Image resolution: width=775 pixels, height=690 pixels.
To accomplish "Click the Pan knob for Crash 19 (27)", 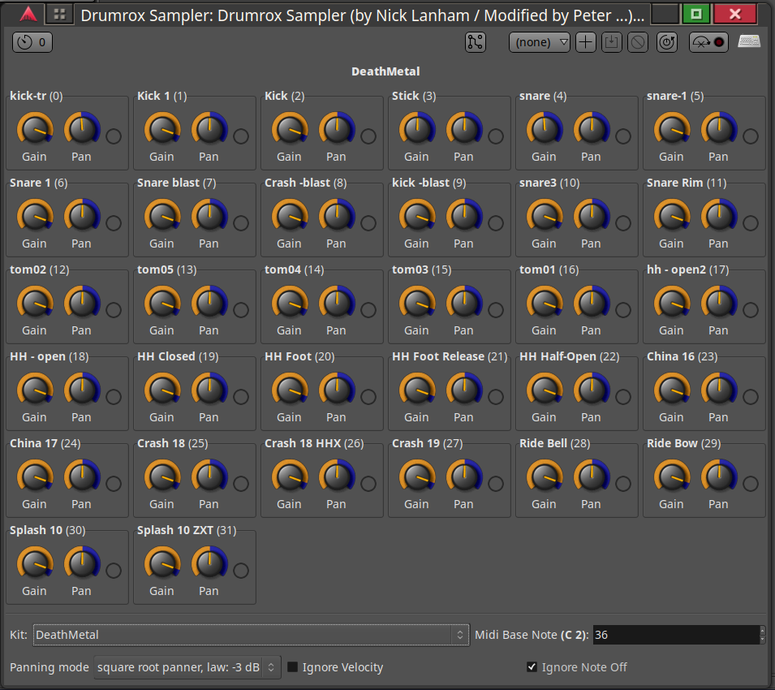I will [463, 476].
